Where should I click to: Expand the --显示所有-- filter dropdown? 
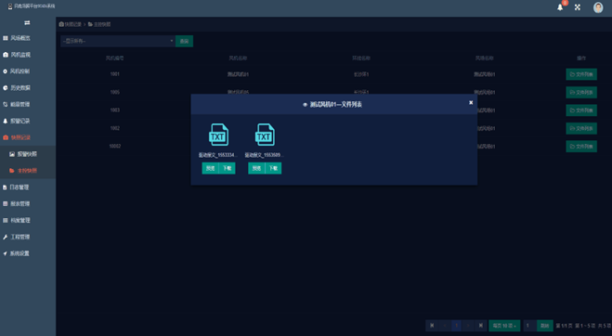click(x=118, y=41)
